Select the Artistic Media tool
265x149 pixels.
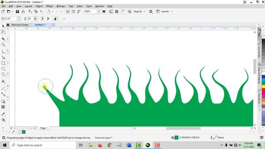tap(3, 58)
